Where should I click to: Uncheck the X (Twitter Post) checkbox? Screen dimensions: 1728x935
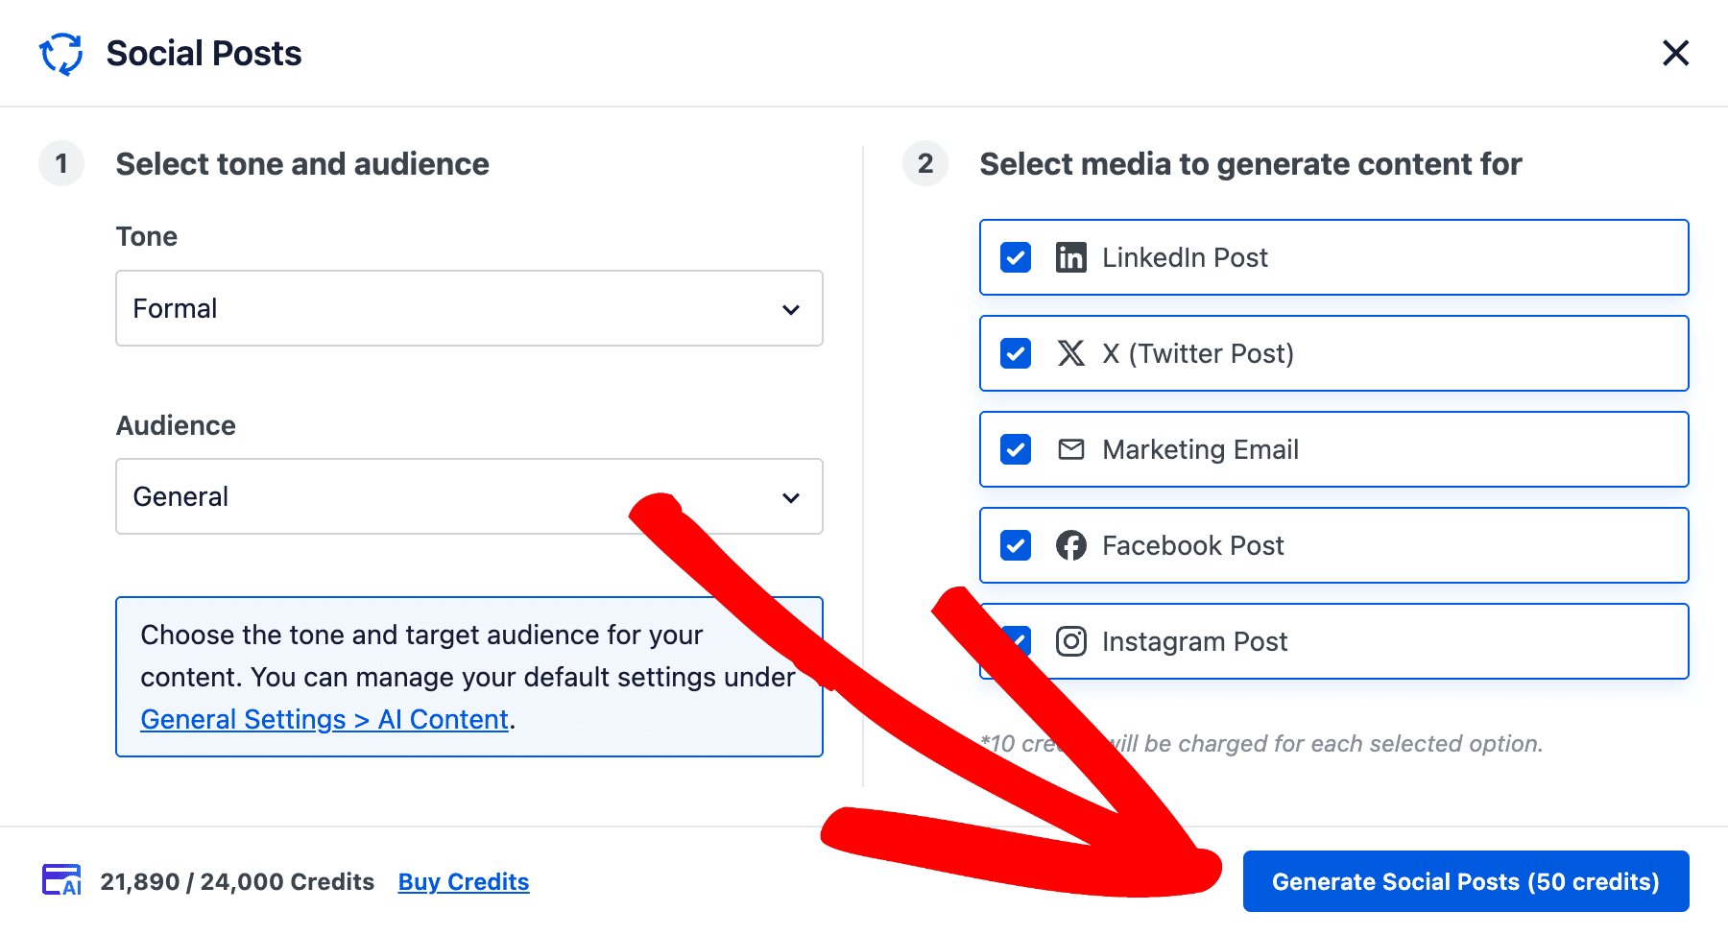pos(1016,353)
